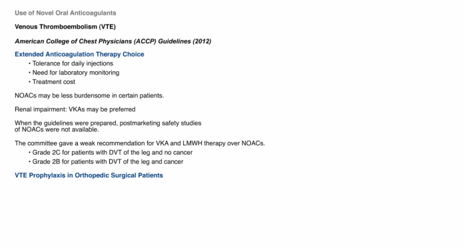Click the bullet marker before 'Grade 2C'
The height and width of the screenshot is (250, 466).
click(30, 153)
